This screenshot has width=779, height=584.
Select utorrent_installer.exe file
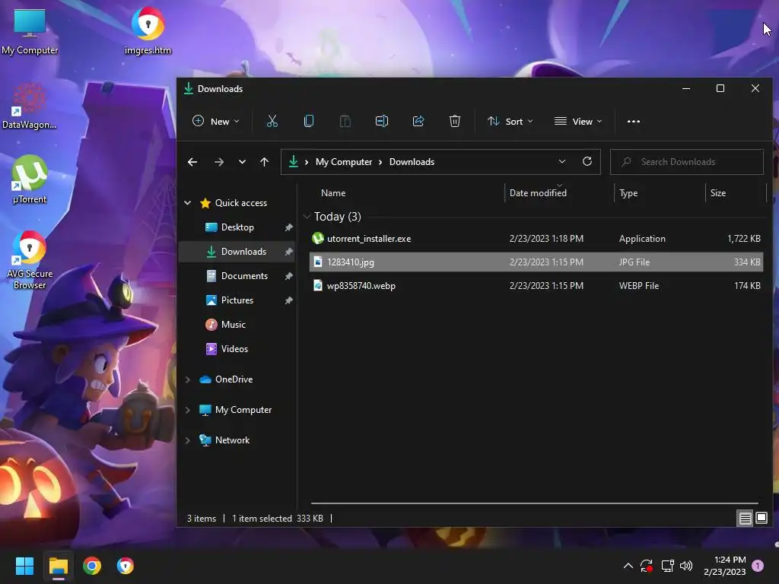pos(536,238)
